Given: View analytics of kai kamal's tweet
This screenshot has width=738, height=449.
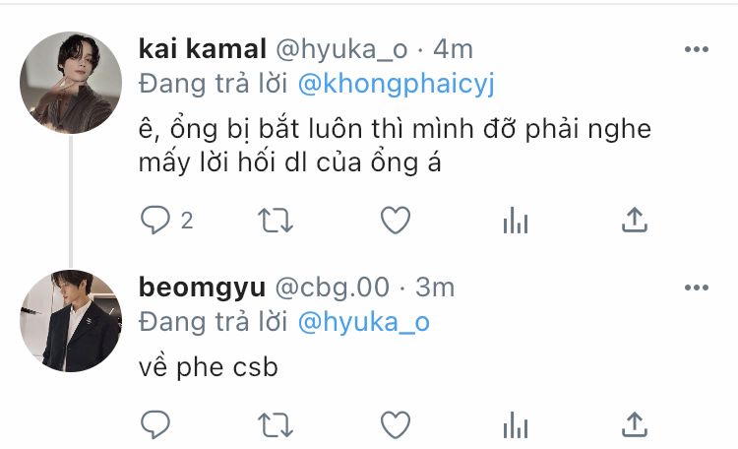Looking at the screenshot, I should [516, 221].
